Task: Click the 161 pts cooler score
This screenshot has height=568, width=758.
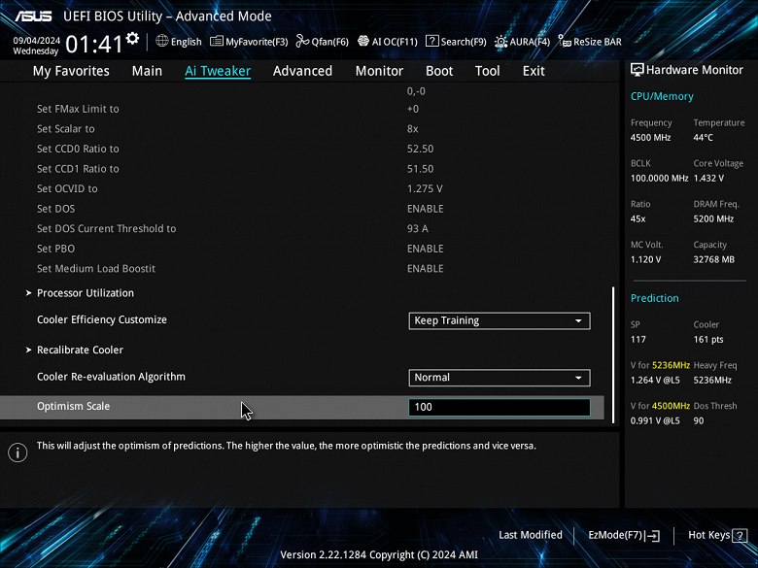Action: (x=708, y=340)
